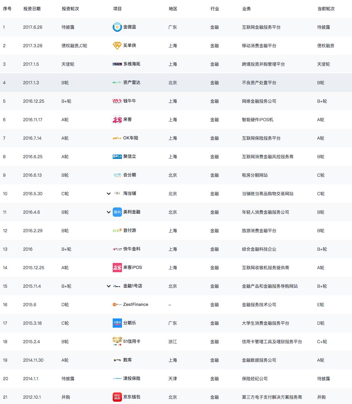
Task: Click the 买单侠 logo icon
Action: point(117,46)
